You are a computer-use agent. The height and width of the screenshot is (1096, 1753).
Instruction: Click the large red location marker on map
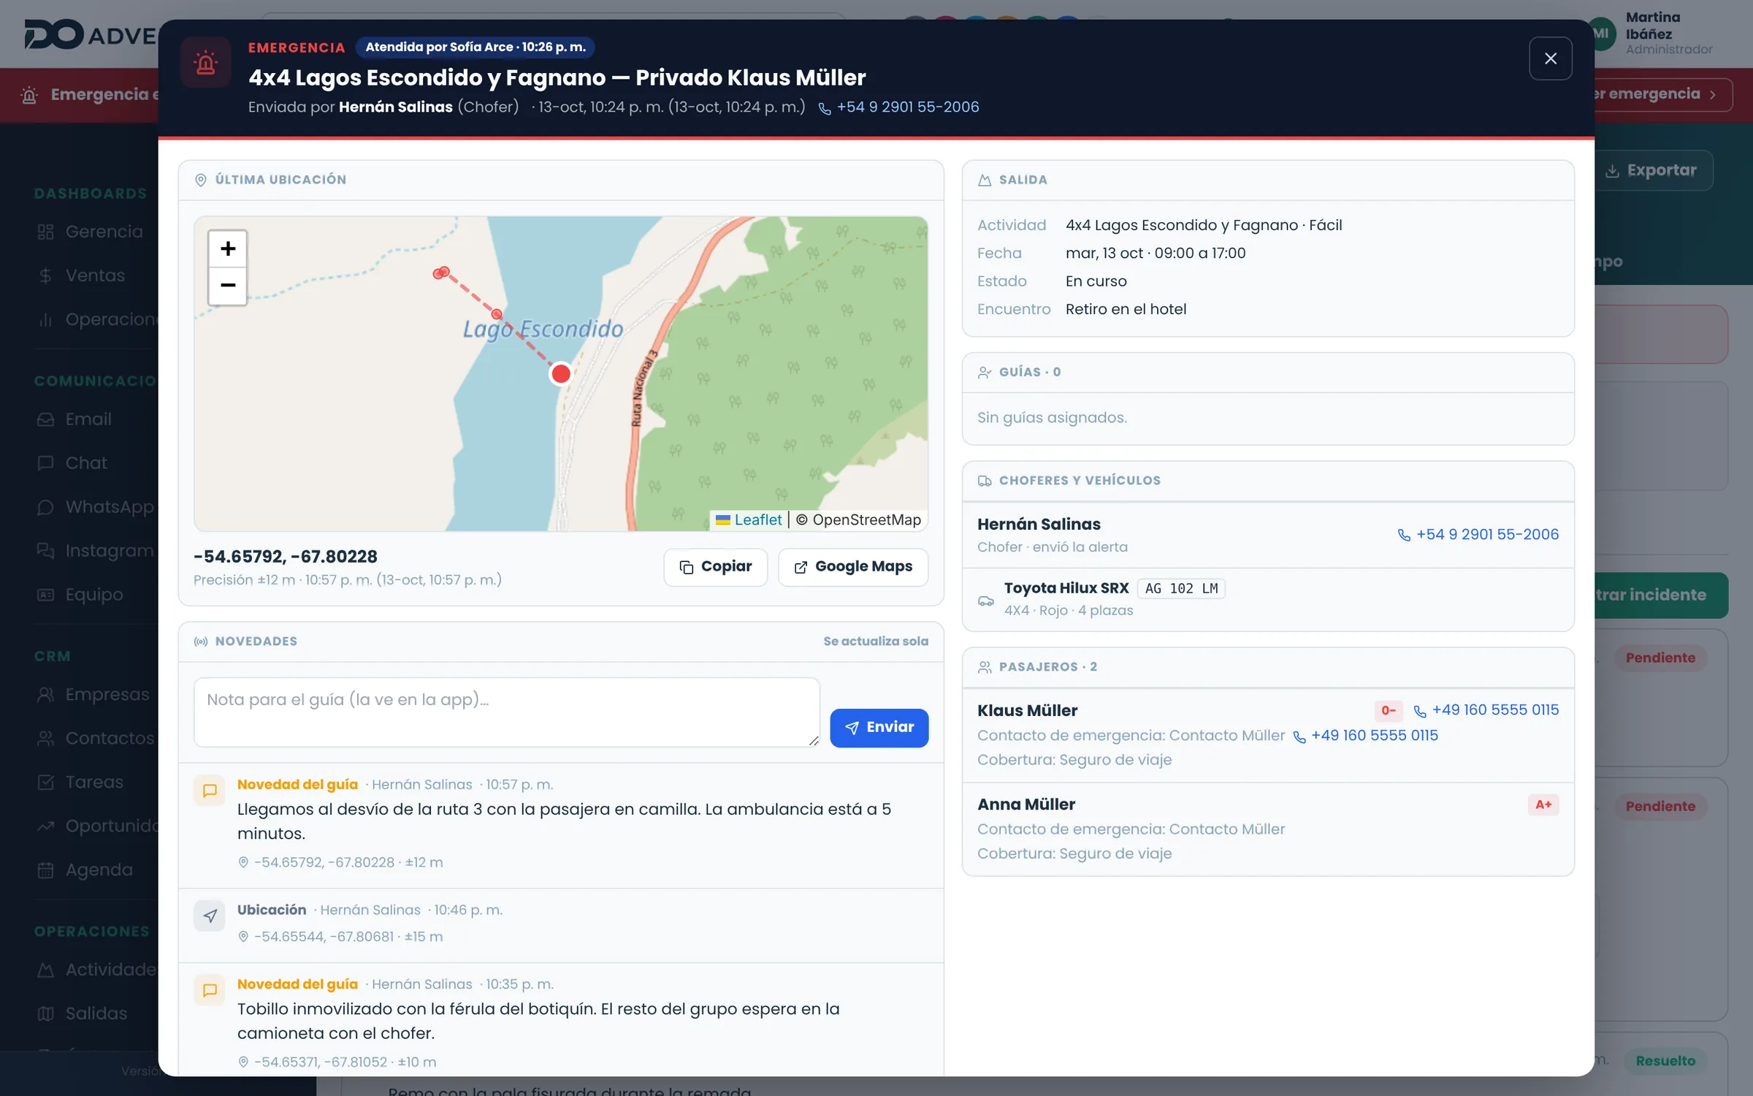tap(560, 373)
